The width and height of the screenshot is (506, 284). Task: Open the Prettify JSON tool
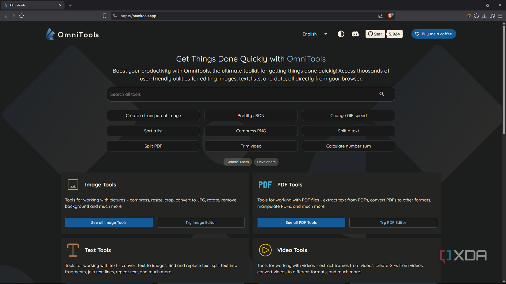tap(251, 115)
